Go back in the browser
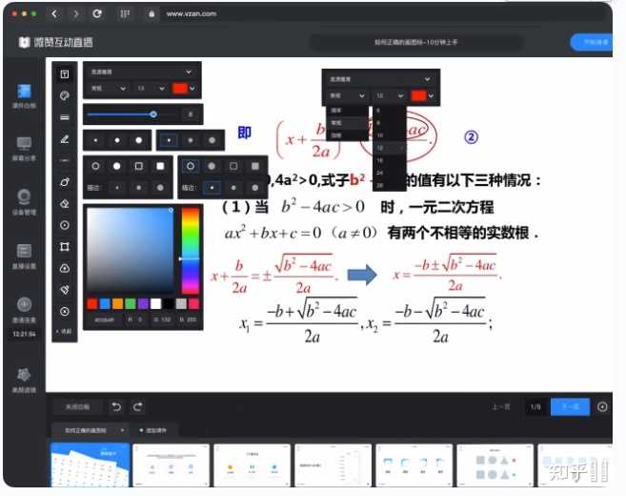Screen dimensions: 626x496 tap(54, 14)
